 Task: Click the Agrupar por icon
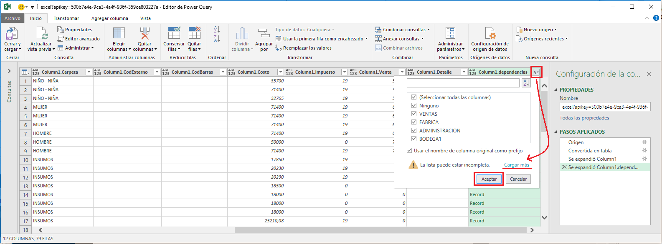tap(264, 34)
